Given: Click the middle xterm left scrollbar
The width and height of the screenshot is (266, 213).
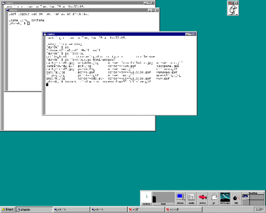Looking at the screenshot, I should pyautogui.click(x=7, y=51).
